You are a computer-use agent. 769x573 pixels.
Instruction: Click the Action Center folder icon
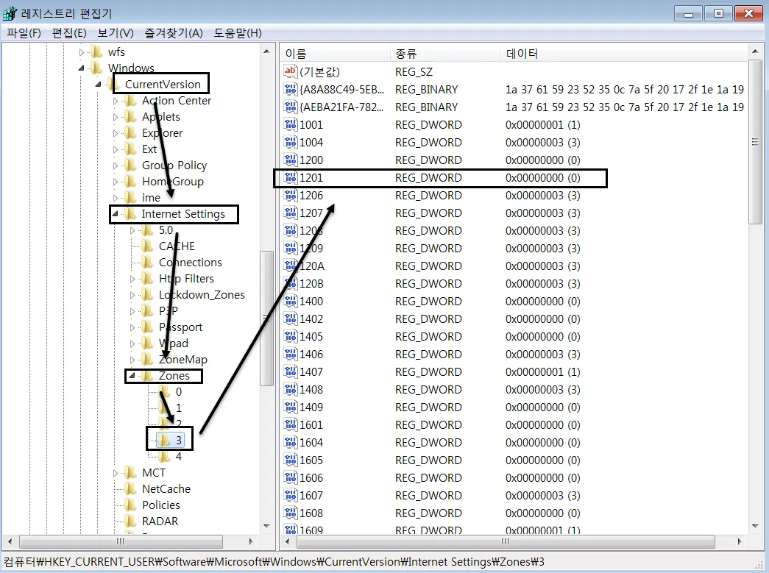[130, 101]
